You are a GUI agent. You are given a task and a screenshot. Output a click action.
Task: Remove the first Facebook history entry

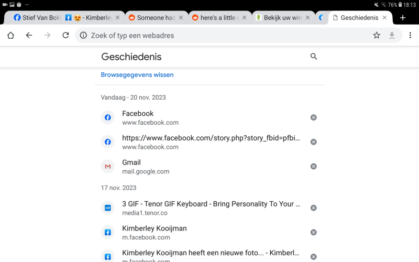(313, 117)
